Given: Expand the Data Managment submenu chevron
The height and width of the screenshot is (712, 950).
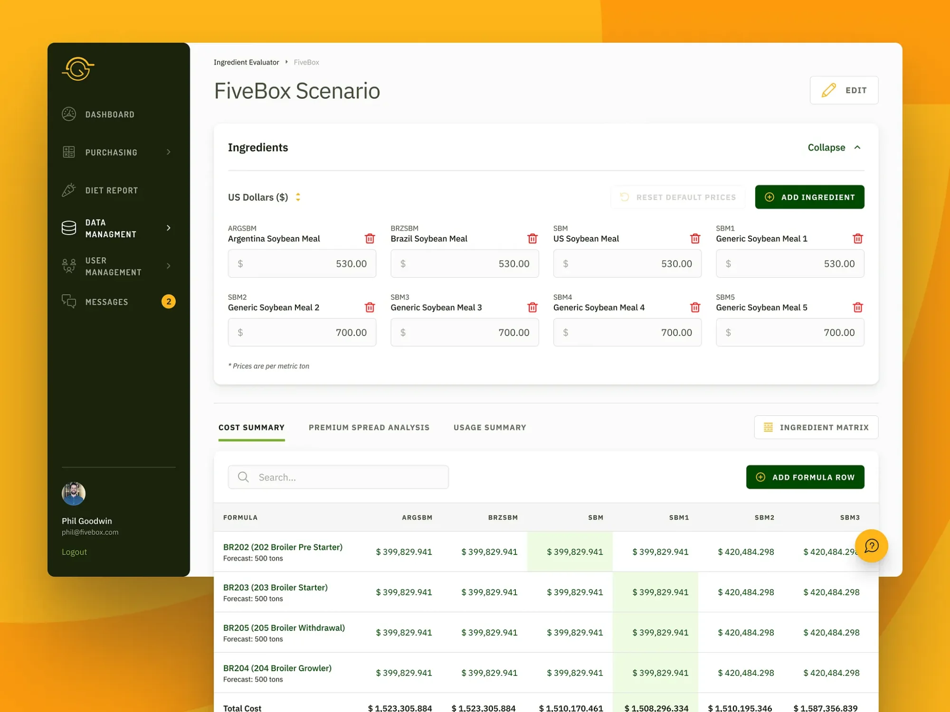Looking at the screenshot, I should [169, 228].
